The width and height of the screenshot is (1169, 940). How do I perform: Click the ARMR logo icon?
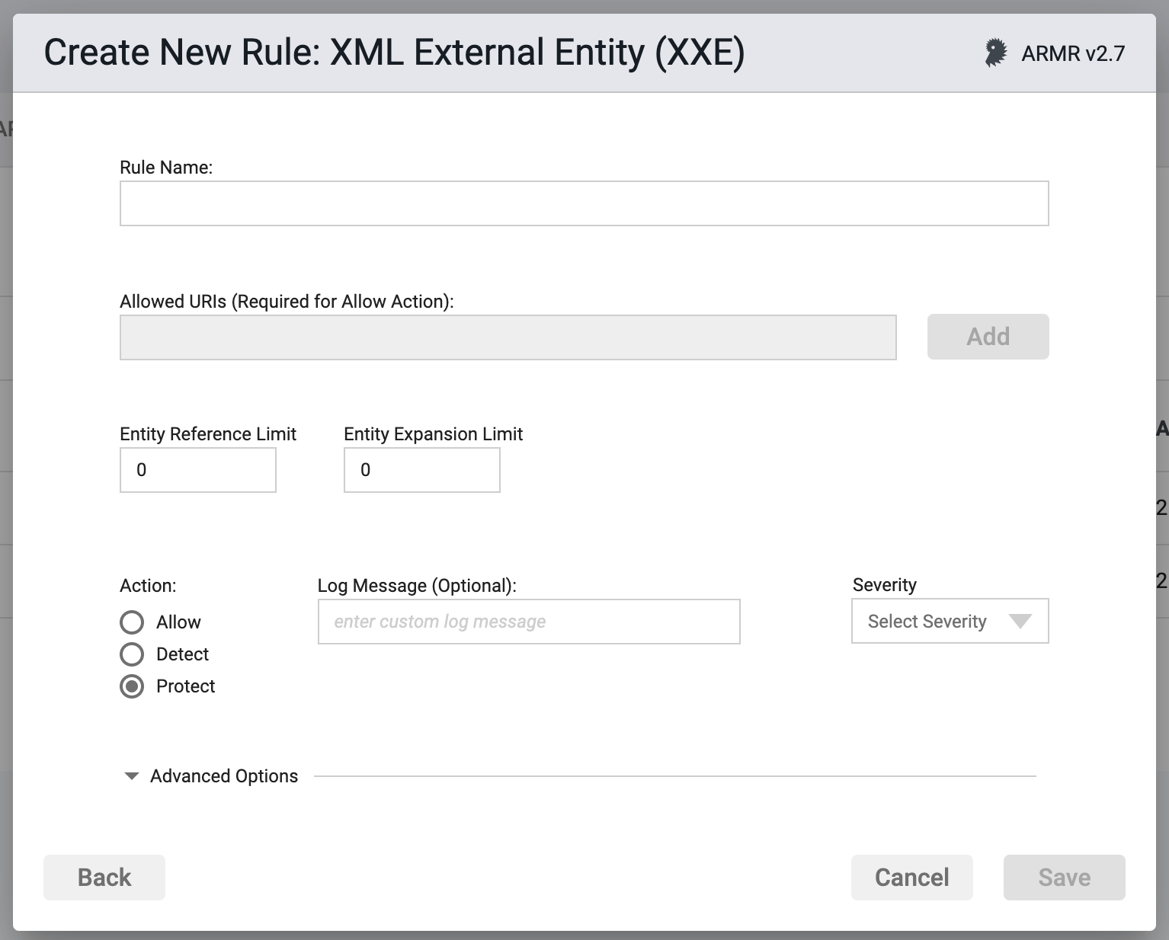(x=995, y=53)
